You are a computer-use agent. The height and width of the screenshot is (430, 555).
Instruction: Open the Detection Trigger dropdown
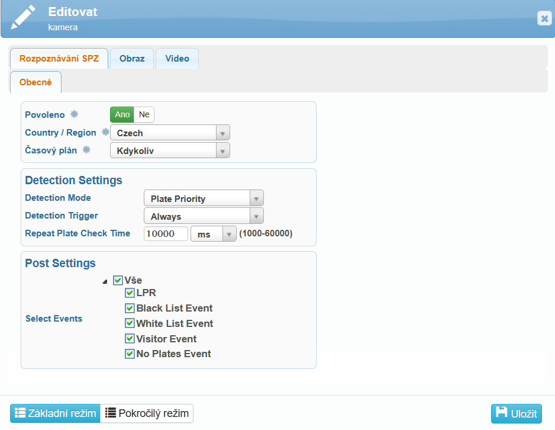coord(204,216)
